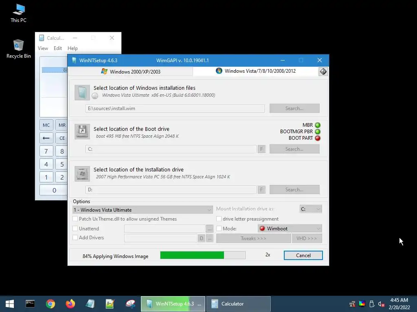Click the C: boot drive path field

171,149
